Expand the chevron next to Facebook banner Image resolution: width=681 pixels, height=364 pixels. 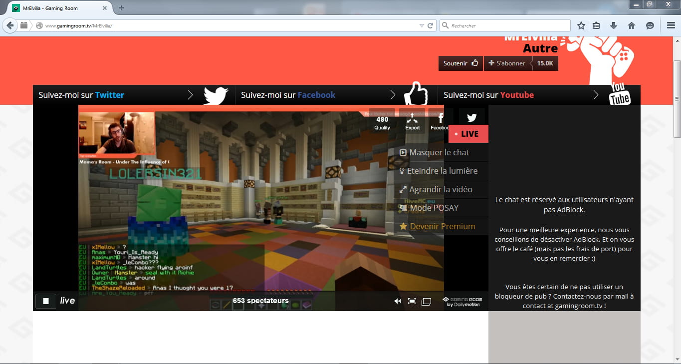pyautogui.click(x=393, y=95)
